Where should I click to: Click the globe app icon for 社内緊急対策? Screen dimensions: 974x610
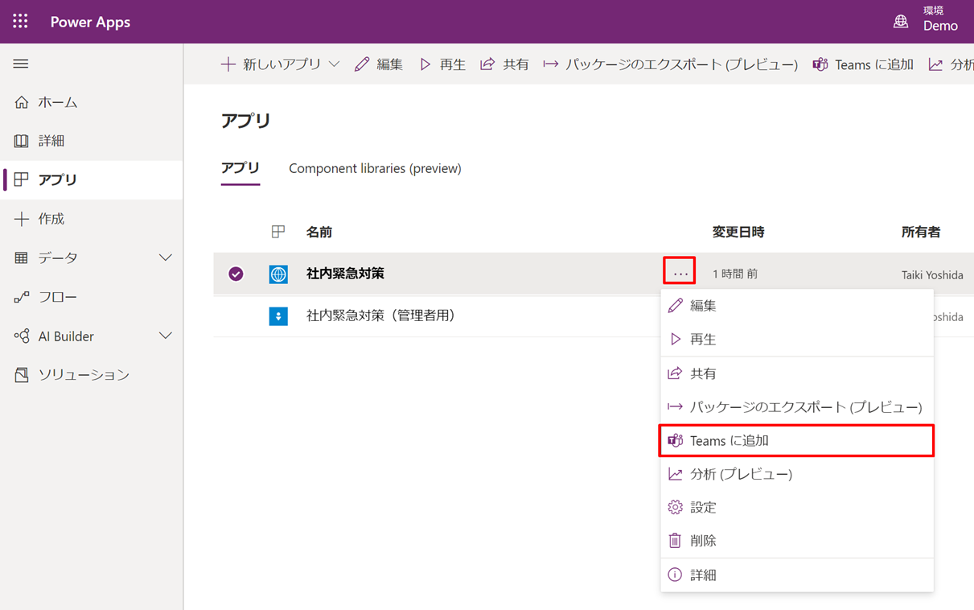click(x=278, y=274)
